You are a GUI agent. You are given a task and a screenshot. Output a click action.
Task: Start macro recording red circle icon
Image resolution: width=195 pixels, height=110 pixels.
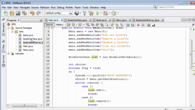tap(138, 25)
